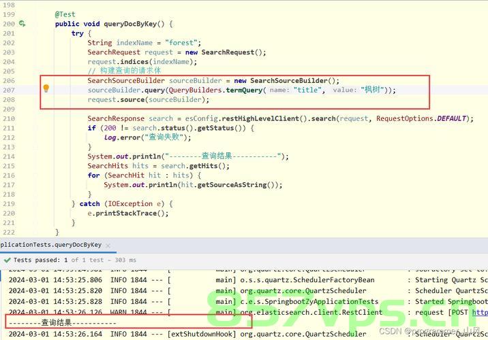The height and width of the screenshot is (340, 488).
Task: Click IOException in the catch clause
Action: (x=130, y=204)
